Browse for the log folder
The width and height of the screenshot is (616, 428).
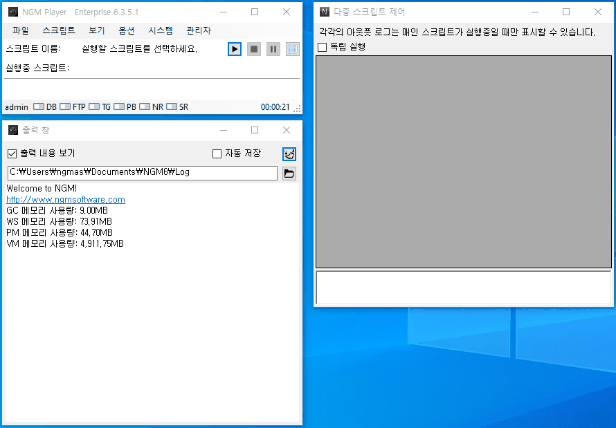[289, 174]
